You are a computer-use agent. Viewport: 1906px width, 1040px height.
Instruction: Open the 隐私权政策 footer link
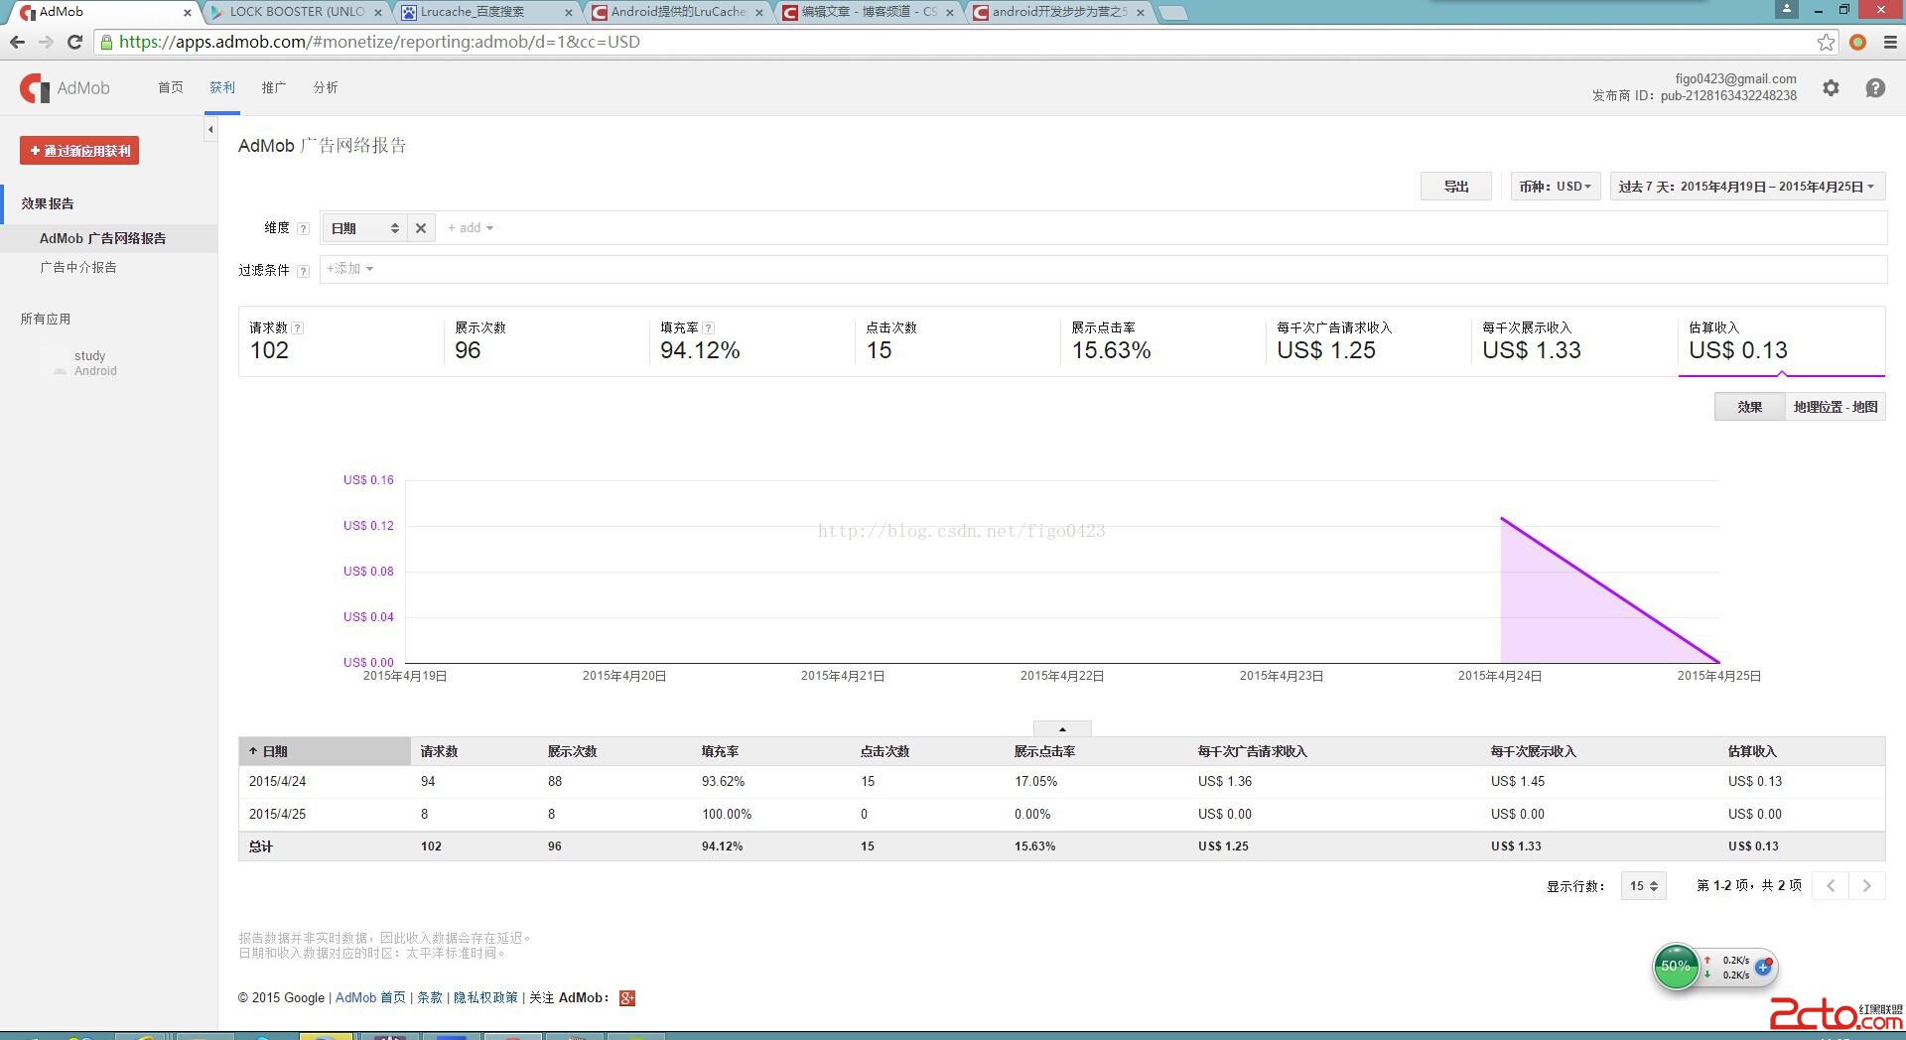point(485,997)
